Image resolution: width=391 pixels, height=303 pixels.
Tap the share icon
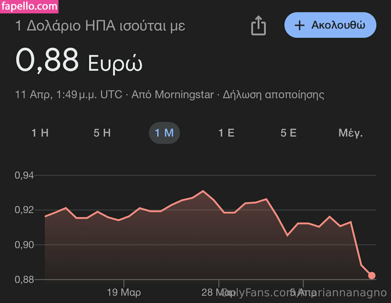tap(258, 25)
